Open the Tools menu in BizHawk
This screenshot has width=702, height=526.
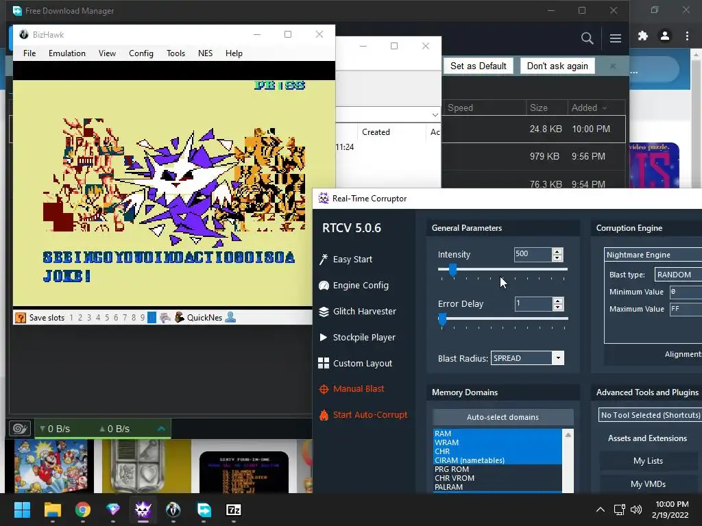[x=176, y=53]
